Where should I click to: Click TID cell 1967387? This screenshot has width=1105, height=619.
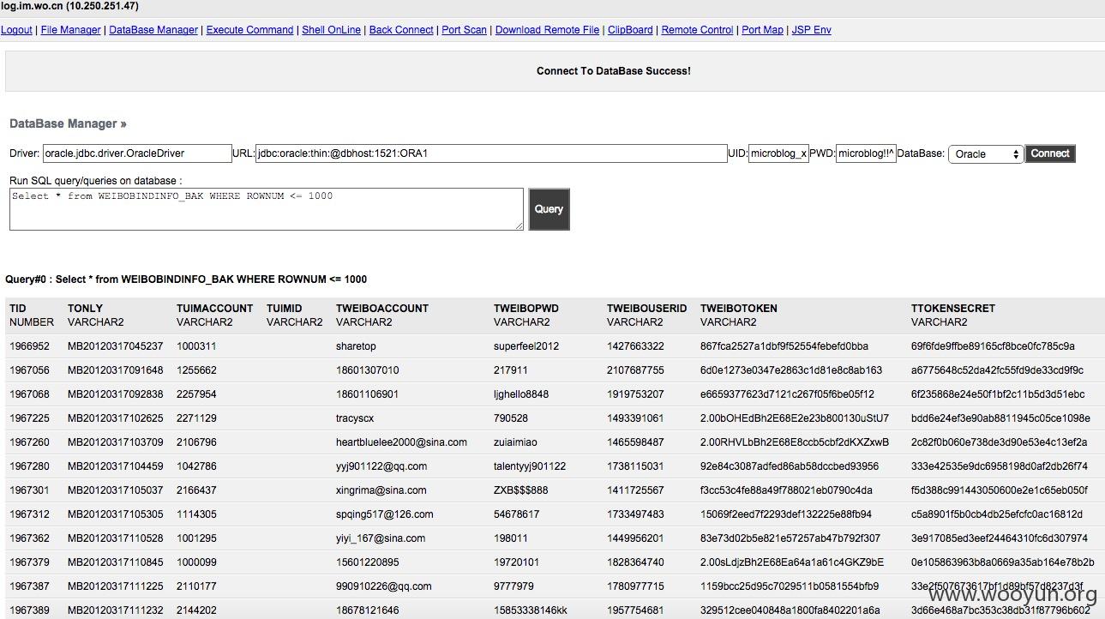point(29,586)
